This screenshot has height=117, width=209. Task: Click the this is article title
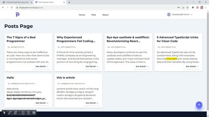pyautogui.click(x=66, y=78)
